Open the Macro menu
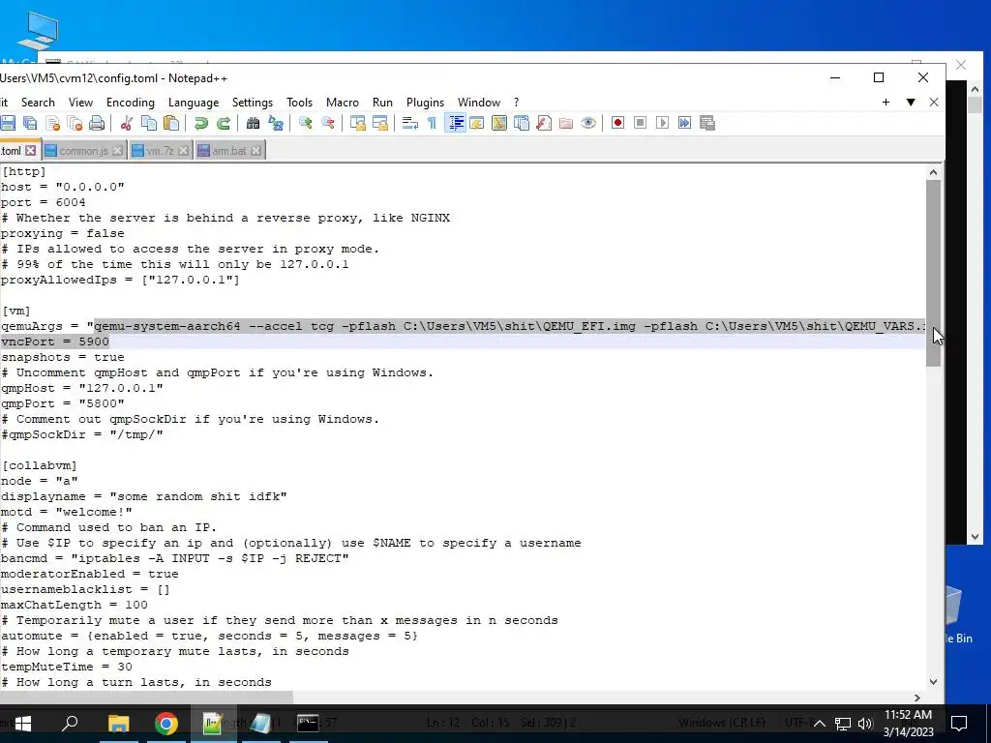Image resolution: width=991 pixels, height=743 pixels. point(343,103)
